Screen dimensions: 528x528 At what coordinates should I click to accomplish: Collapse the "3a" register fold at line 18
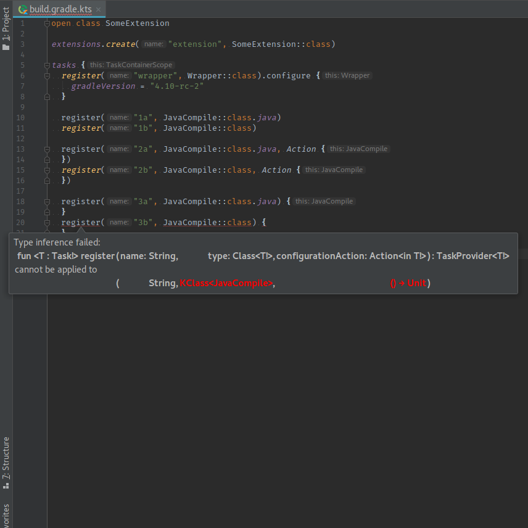(47, 202)
